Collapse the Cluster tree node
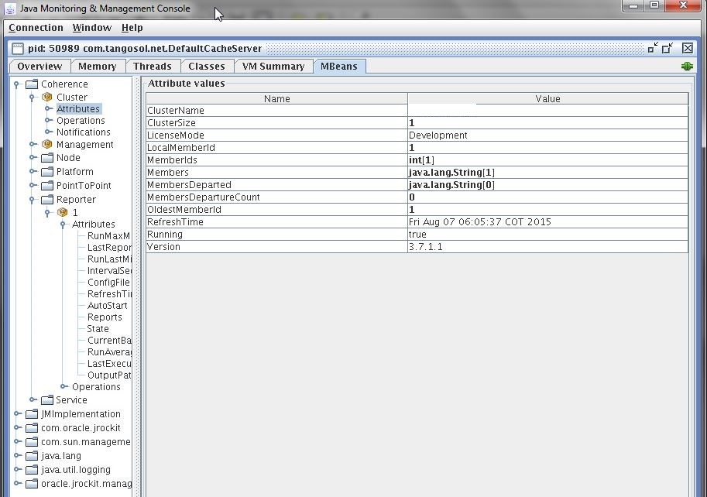This screenshot has width=707, height=497. (x=32, y=97)
